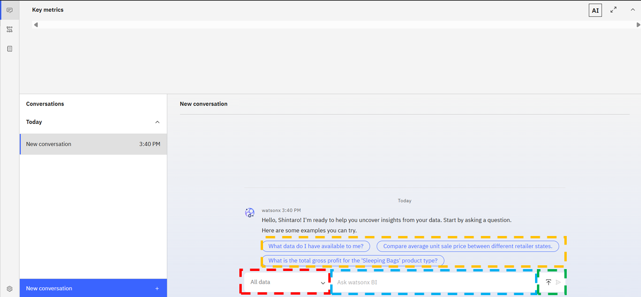The height and width of the screenshot is (297, 641).
Task: Select the New conversation entry at 3:40 PM
Action: 93,144
